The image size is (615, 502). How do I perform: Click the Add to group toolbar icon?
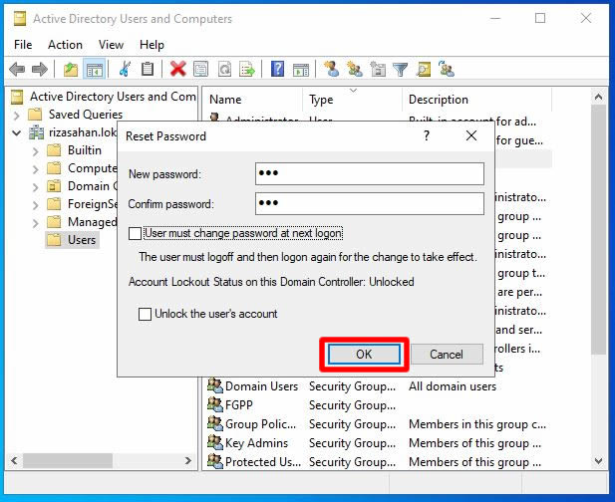click(447, 69)
